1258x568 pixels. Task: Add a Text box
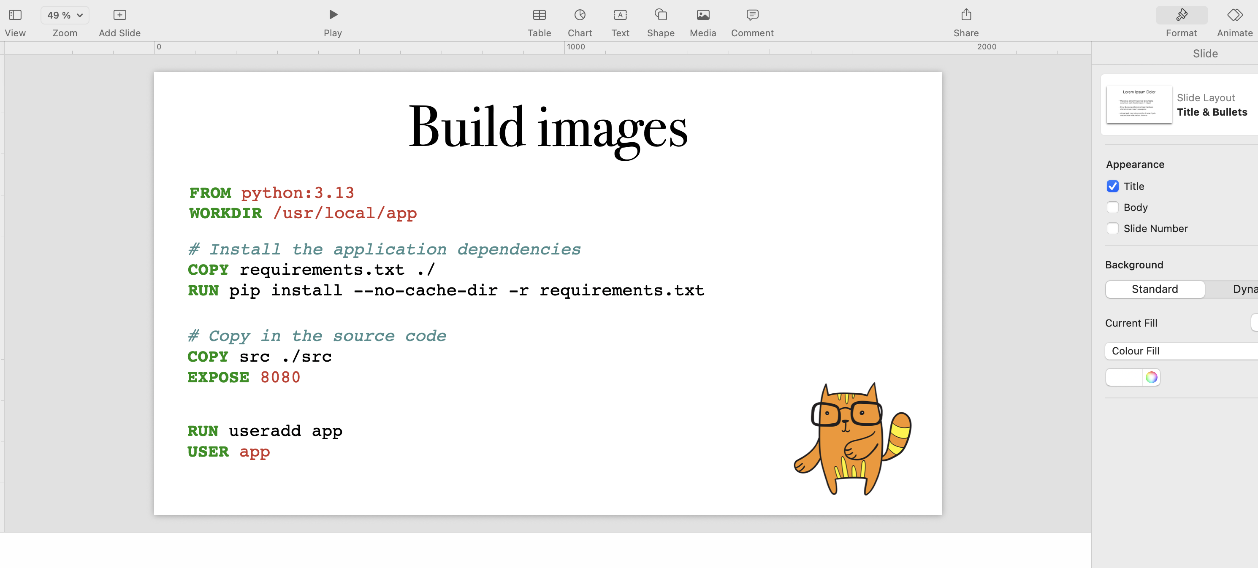(620, 15)
